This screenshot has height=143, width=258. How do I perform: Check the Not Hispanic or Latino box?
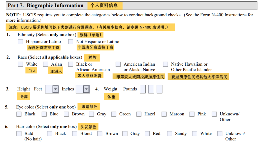coord(71,42)
